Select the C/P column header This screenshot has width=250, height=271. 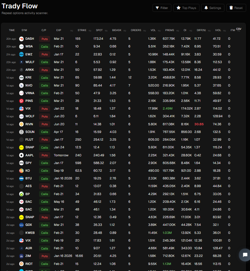tap(44, 30)
